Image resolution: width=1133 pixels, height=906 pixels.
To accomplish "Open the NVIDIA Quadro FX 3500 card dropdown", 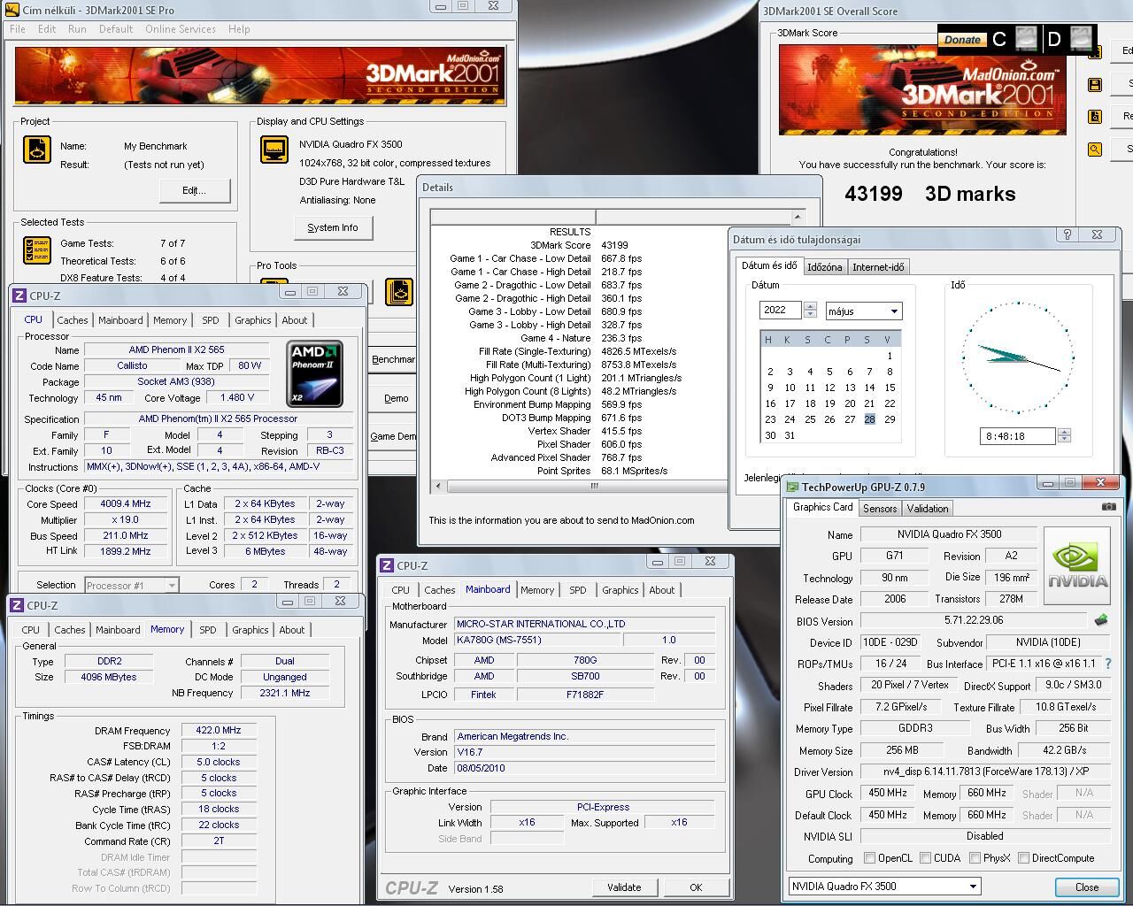I will click(x=884, y=887).
